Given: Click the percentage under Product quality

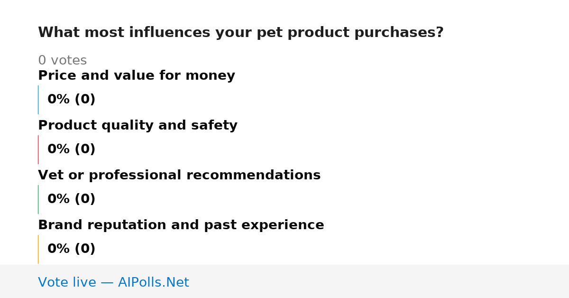Looking at the screenshot, I should coord(71,149).
